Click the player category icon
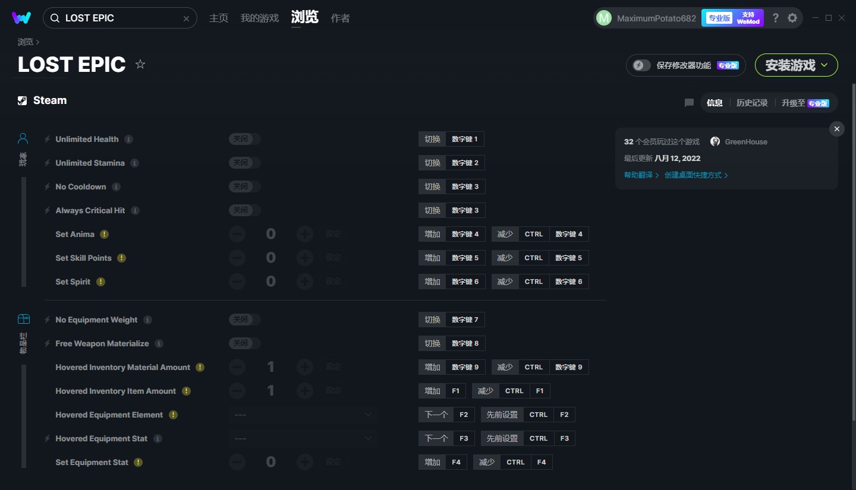The image size is (856, 490). tap(23, 138)
